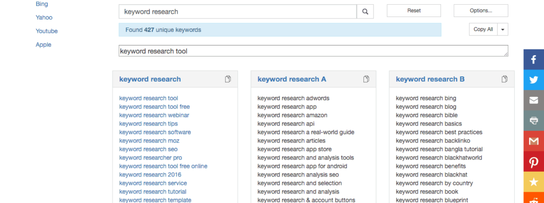This screenshot has height=203, width=544.
Task: Select 'keyword research a real-world guide'
Action: (305, 132)
